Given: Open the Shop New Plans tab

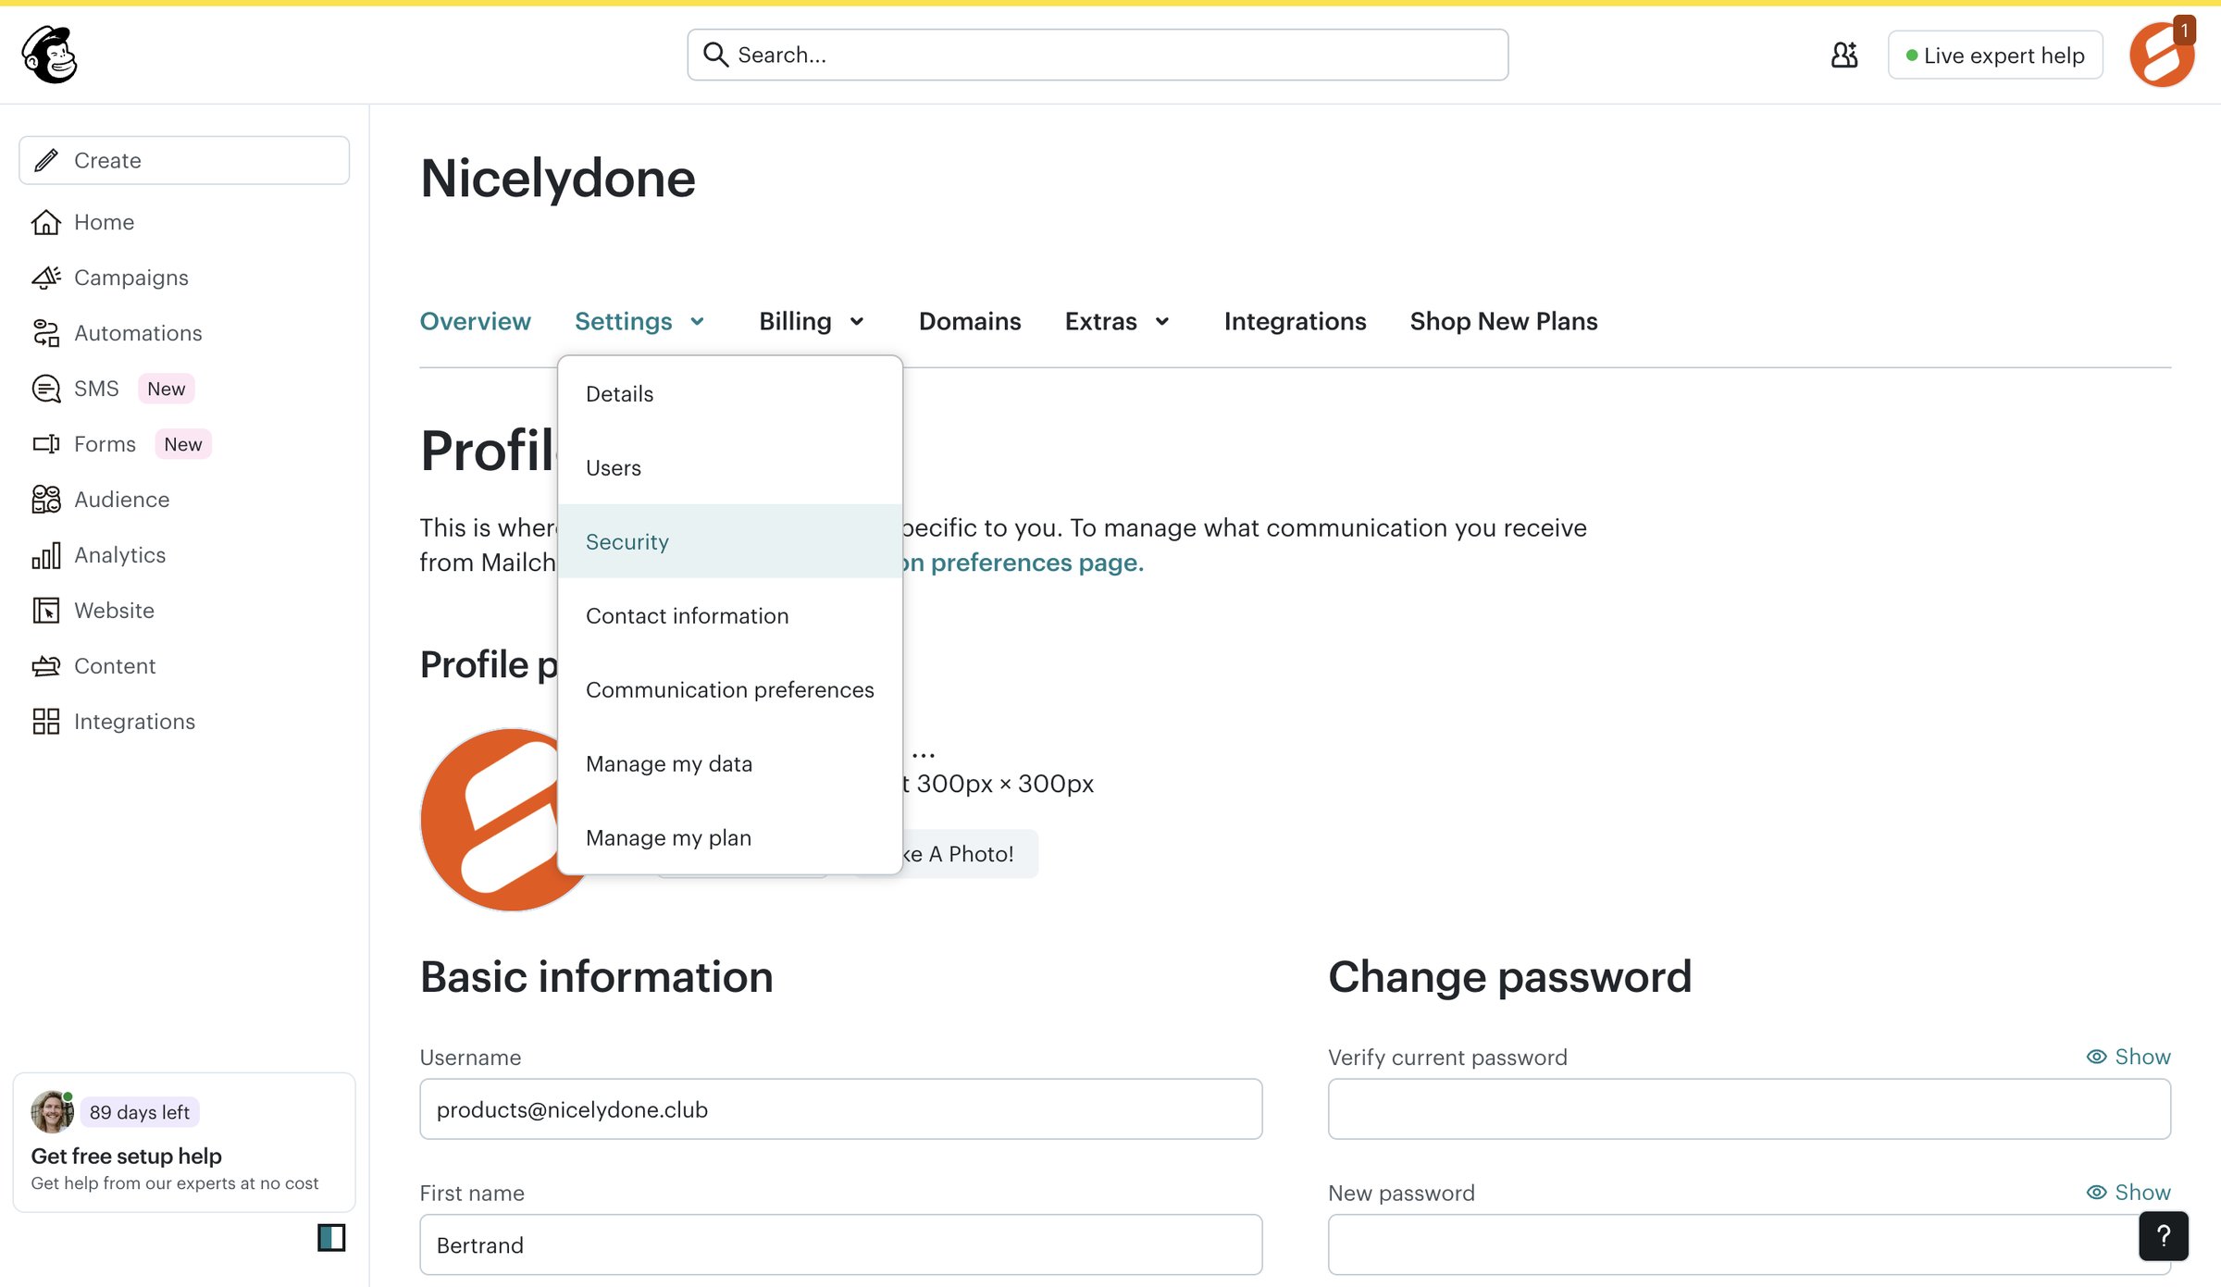Looking at the screenshot, I should pyautogui.click(x=1504, y=321).
